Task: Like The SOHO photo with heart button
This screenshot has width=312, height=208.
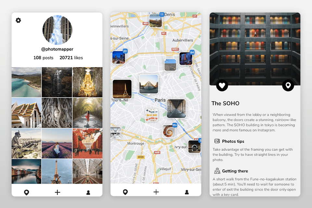Action: (222, 85)
